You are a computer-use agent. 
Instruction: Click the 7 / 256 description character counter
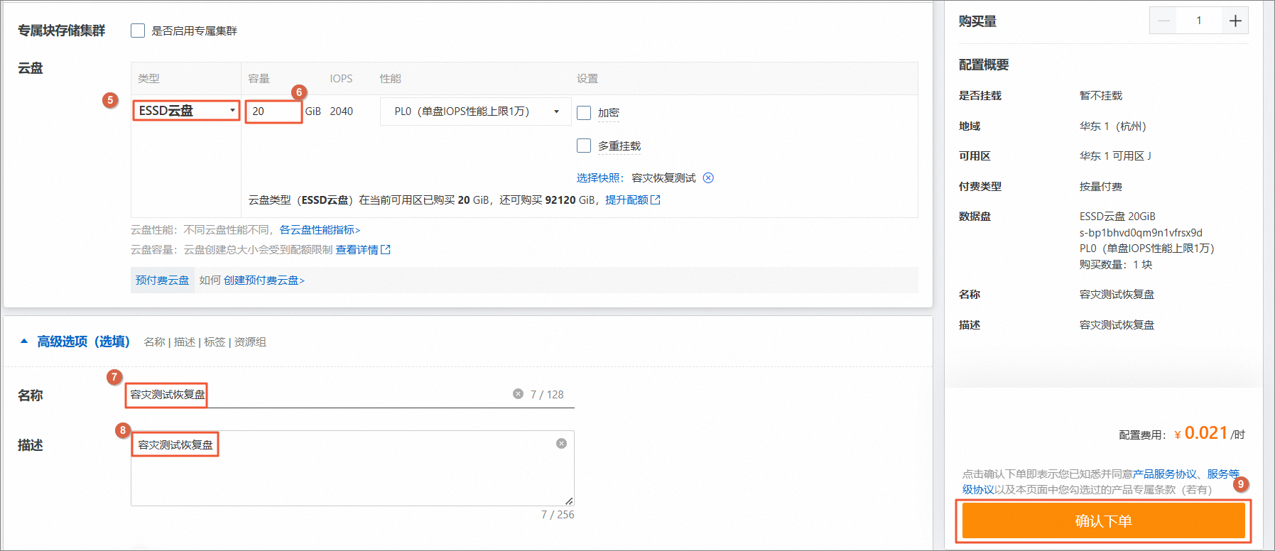(558, 515)
